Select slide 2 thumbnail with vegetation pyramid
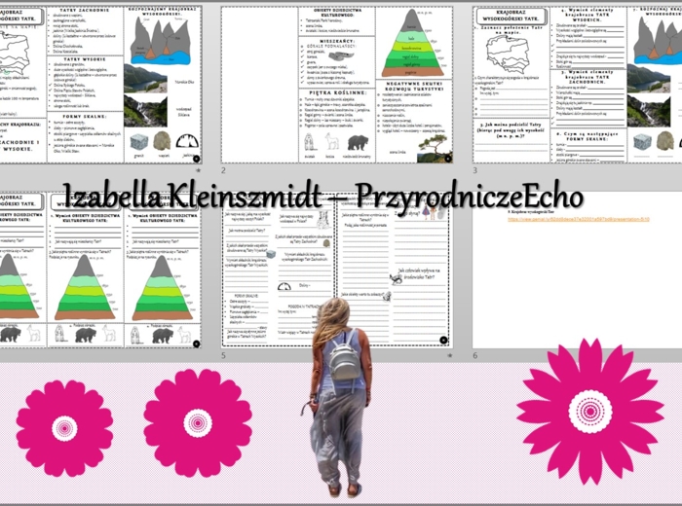The width and height of the screenshot is (682, 506). (x=337, y=85)
